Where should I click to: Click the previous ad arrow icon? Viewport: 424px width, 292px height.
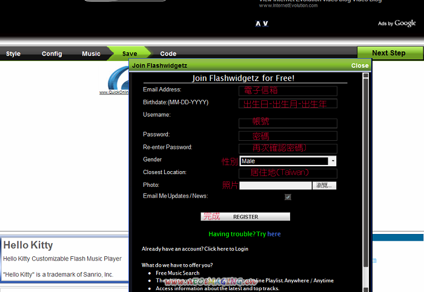pos(258,24)
